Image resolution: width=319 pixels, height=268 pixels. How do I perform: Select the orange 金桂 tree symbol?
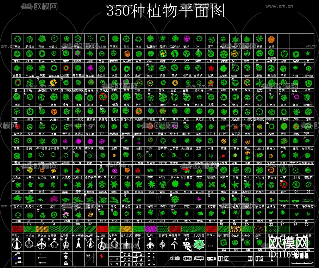click(271, 39)
